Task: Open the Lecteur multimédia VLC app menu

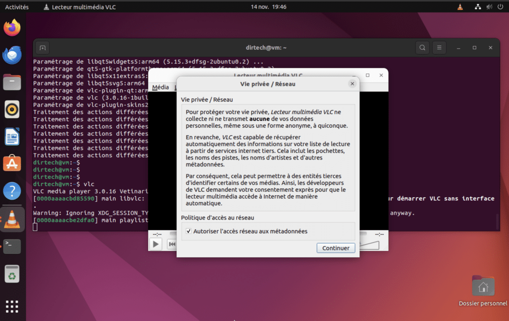Action: pos(80,7)
